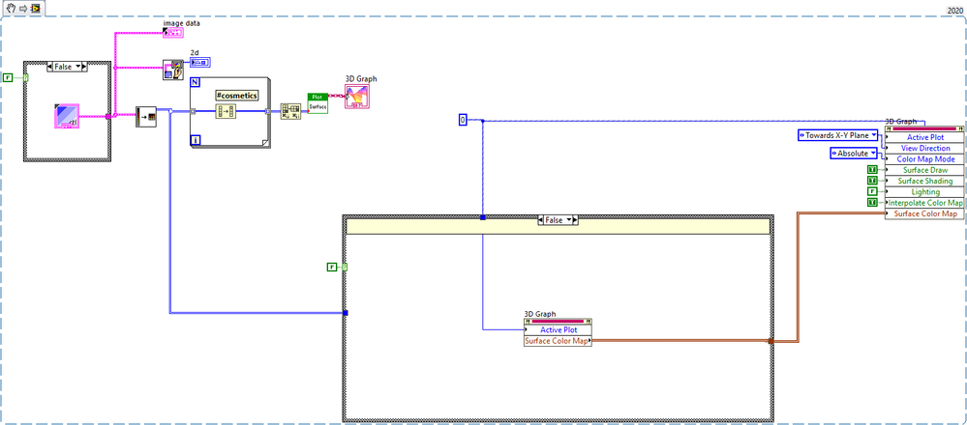Toggle the False constant wired to left case structure

[x=8, y=77]
